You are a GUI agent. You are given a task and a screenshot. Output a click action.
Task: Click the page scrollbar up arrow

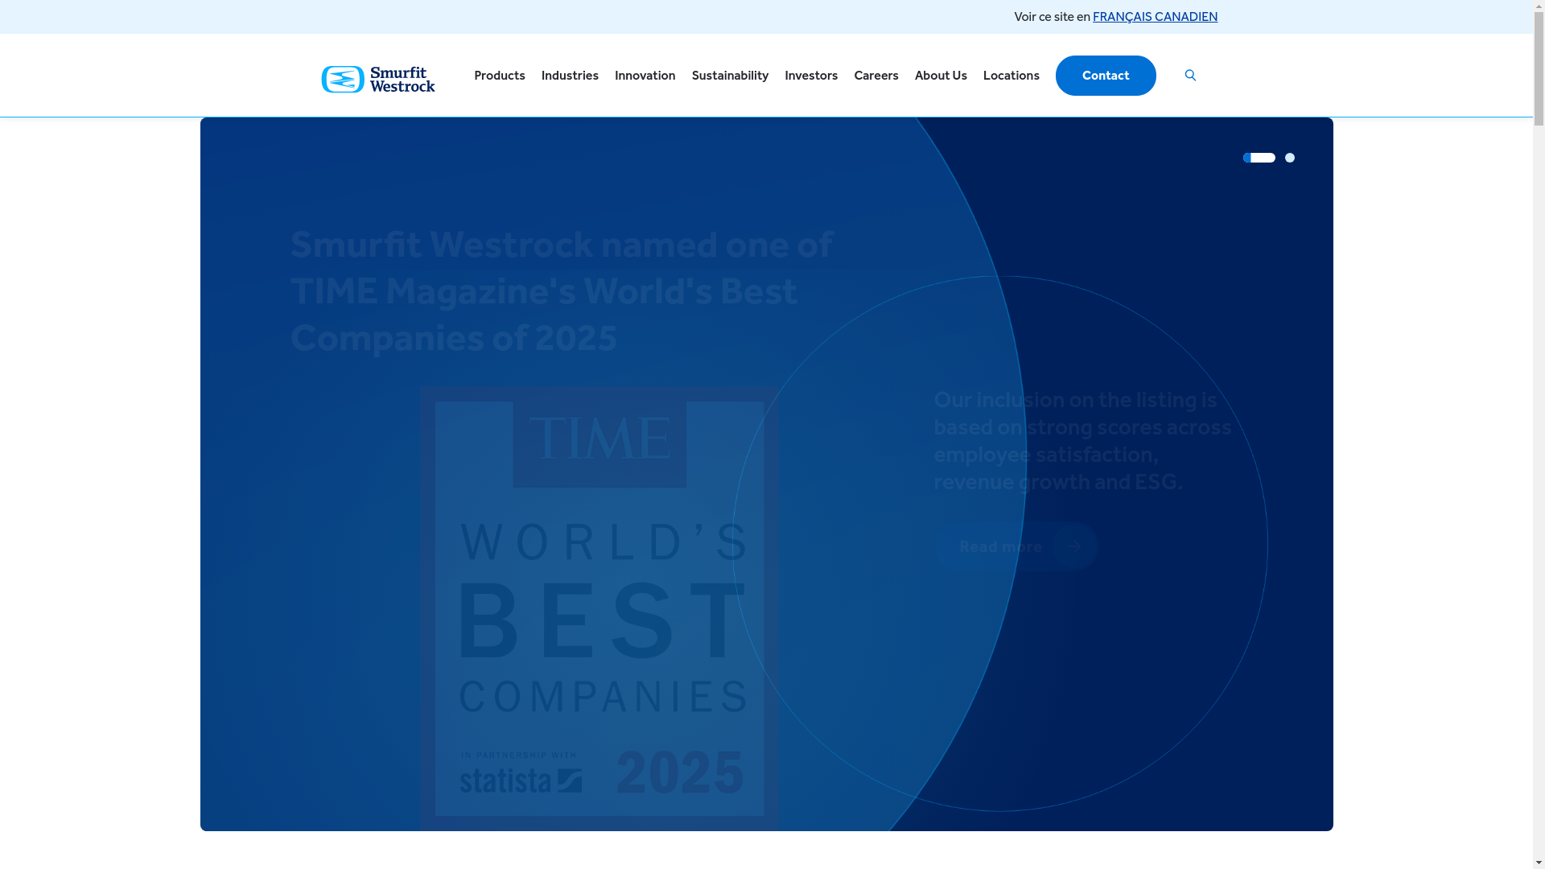[1539, 6]
